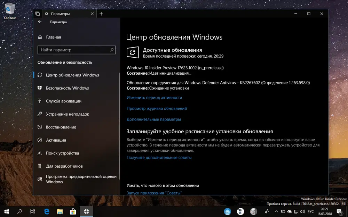Click the large update-status refresh icon

click(x=133, y=52)
